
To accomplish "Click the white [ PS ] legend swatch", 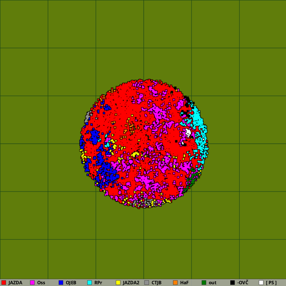I will [x=261, y=283].
